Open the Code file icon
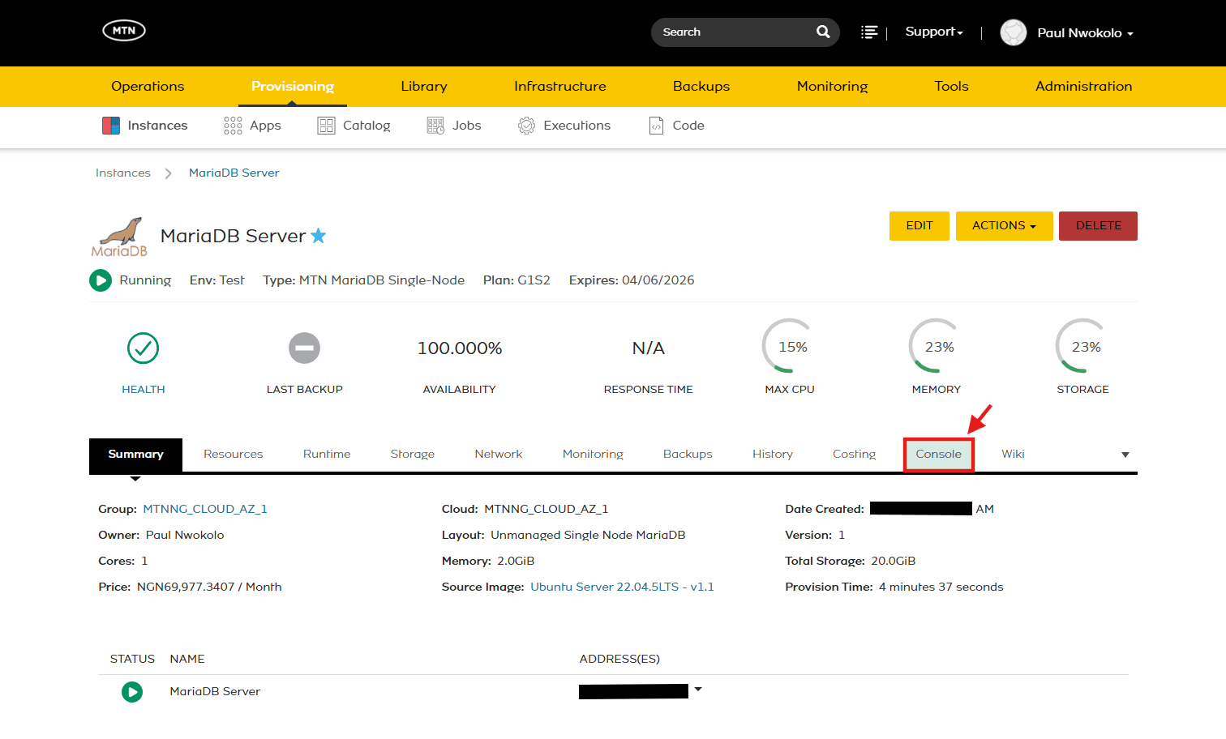The image size is (1226, 739). (657, 126)
